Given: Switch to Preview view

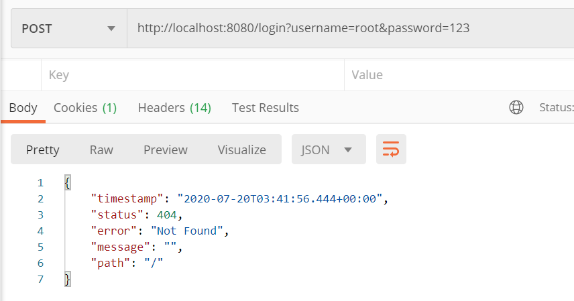Looking at the screenshot, I should click(166, 149).
